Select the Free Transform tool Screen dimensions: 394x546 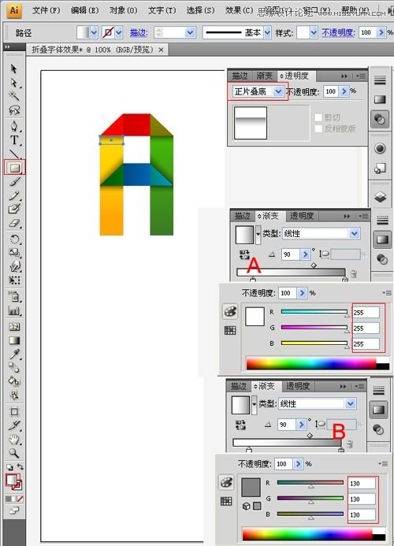click(14, 280)
